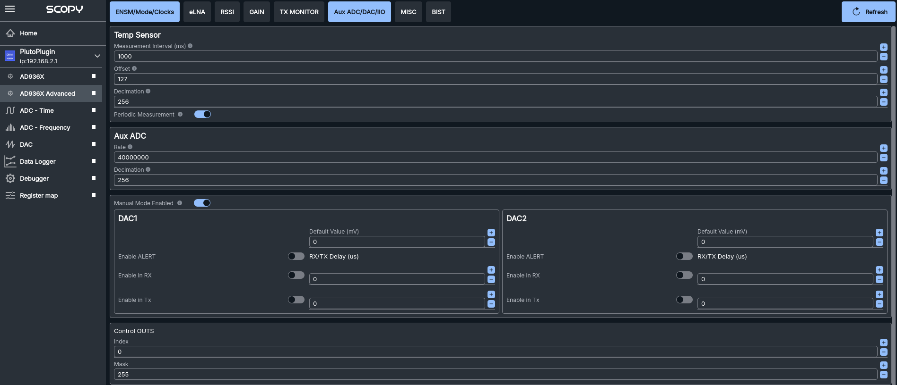Expand the PlutoPlugin device chevron
This screenshot has width=897, height=385.
pyautogui.click(x=97, y=56)
